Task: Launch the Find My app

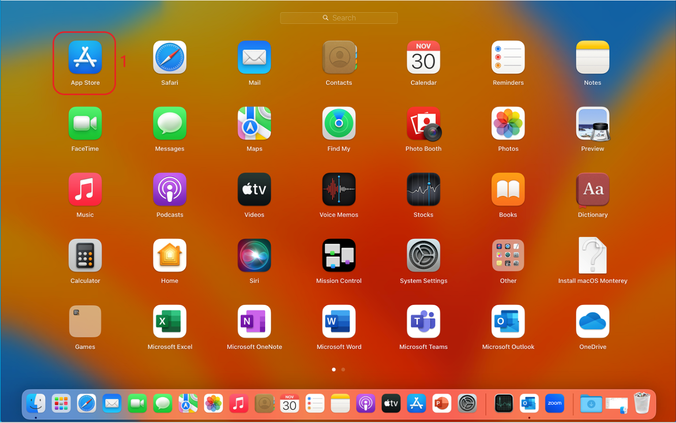Action: pos(339,123)
